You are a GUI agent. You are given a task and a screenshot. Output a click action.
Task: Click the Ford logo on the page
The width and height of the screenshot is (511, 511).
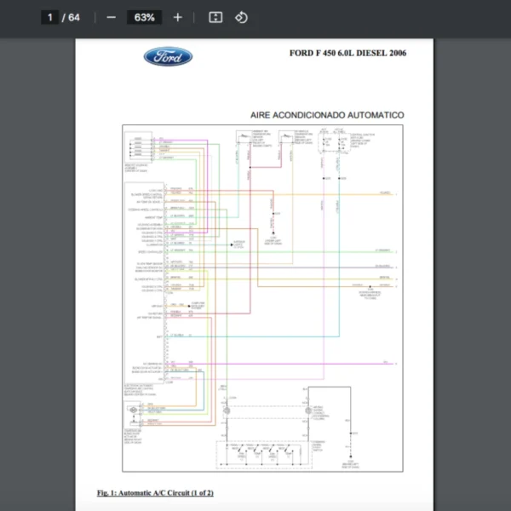click(168, 56)
